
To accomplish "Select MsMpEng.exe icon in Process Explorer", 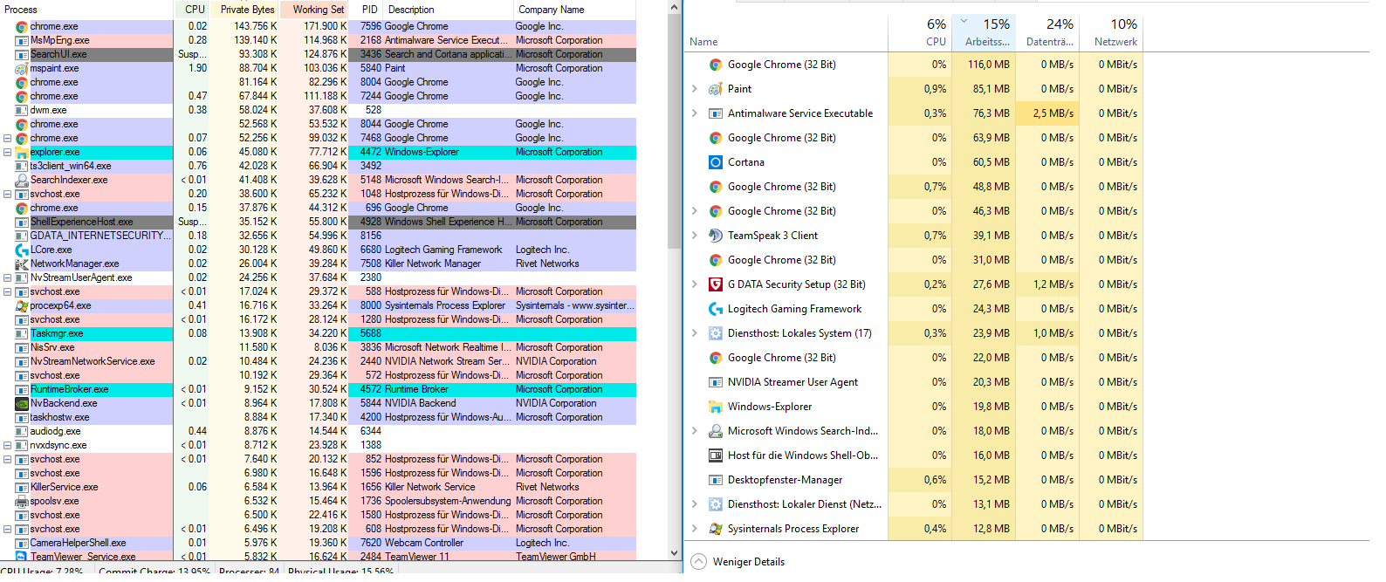I will point(22,40).
